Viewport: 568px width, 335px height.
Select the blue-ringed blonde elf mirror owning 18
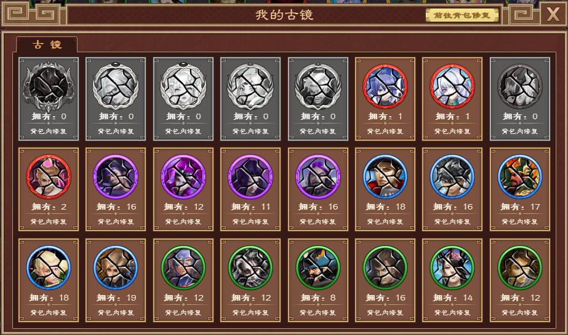[x=49, y=268]
